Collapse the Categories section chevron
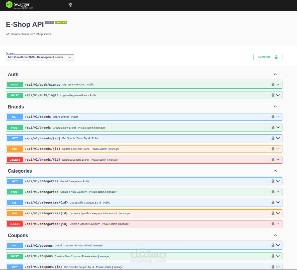The width and height of the screenshot is (297, 270). tap(275, 171)
